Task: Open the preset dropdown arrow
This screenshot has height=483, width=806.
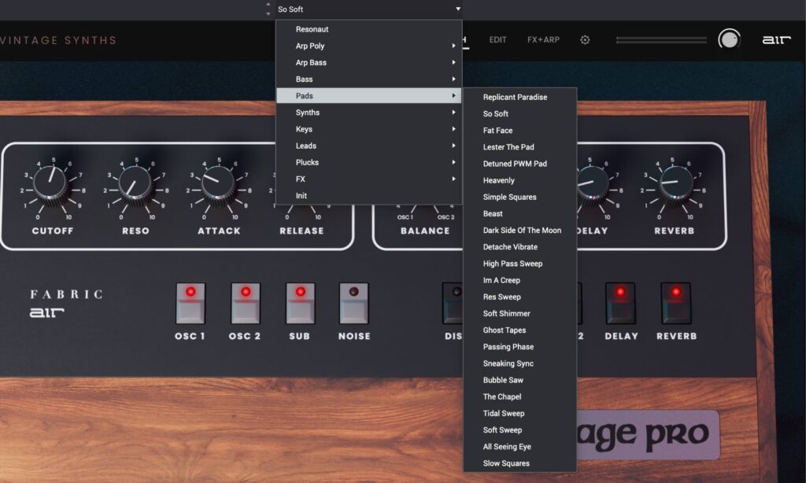Action: tap(457, 9)
